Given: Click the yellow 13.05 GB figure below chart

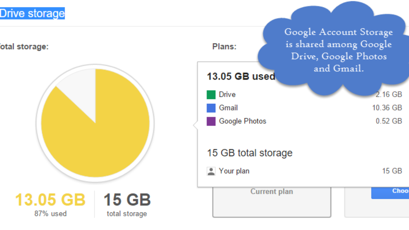Looking at the screenshot, I should (x=50, y=200).
